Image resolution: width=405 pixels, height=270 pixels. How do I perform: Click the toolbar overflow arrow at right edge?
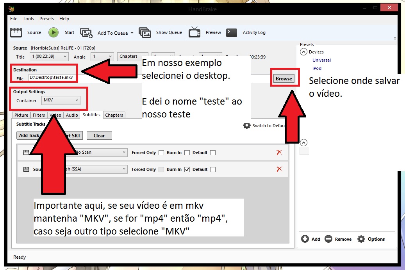click(395, 39)
